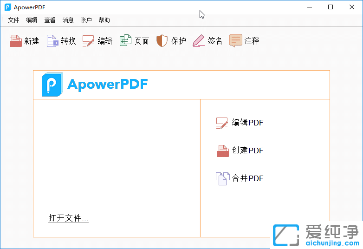Open the 查看 menu
Viewport: 363px width, 249px height.
(50, 20)
